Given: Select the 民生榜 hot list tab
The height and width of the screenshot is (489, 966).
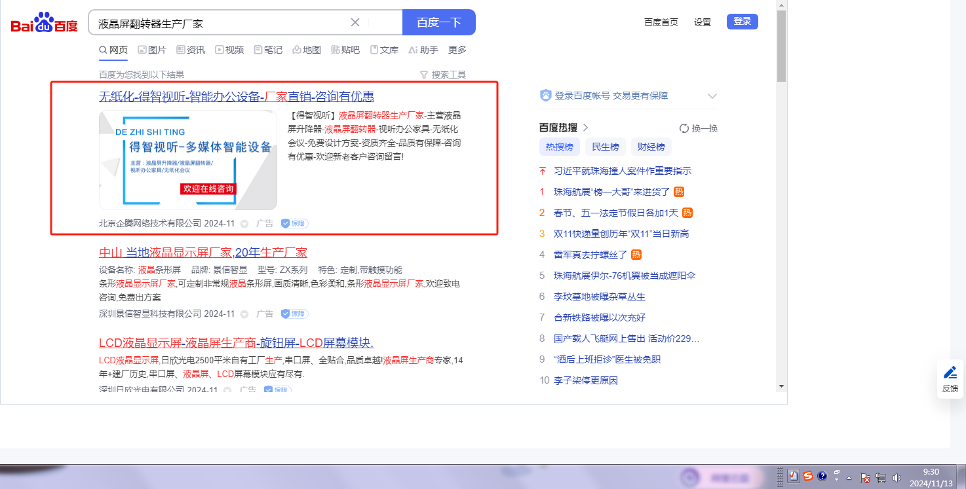Looking at the screenshot, I should (606, 147).
